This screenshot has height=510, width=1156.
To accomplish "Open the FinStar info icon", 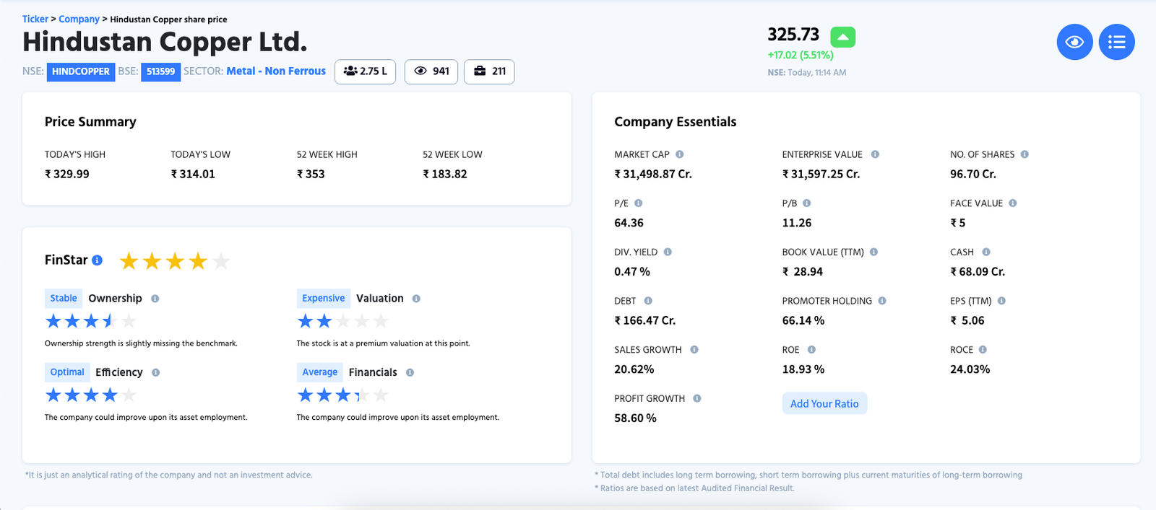I will 97,260.
